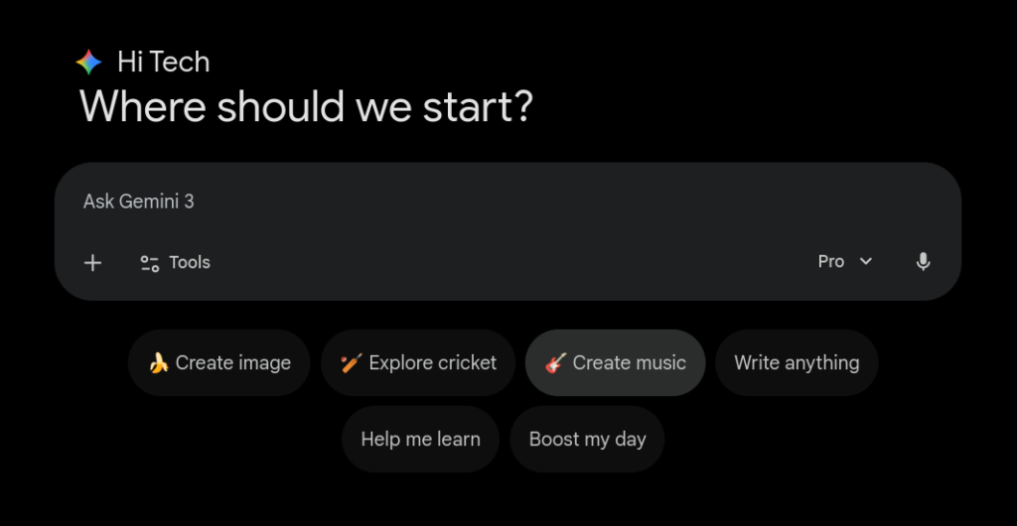
Task: Click the banana emoji icon
Action: point(158,363)
